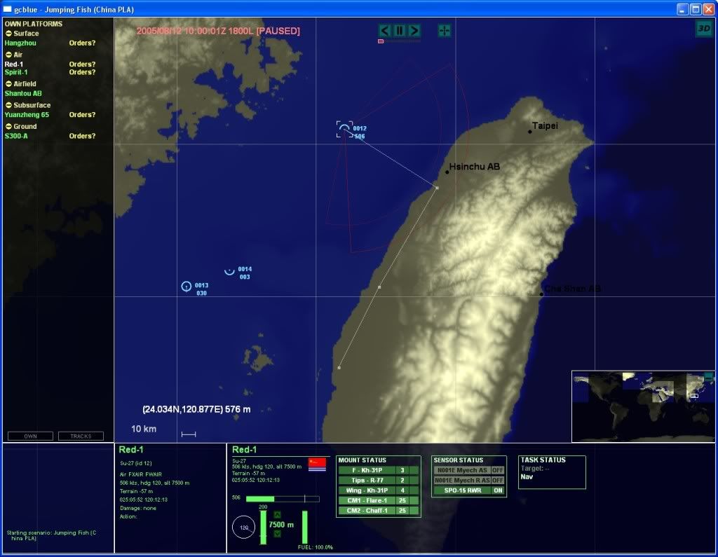Switch to the 3D view

[703, 28]
